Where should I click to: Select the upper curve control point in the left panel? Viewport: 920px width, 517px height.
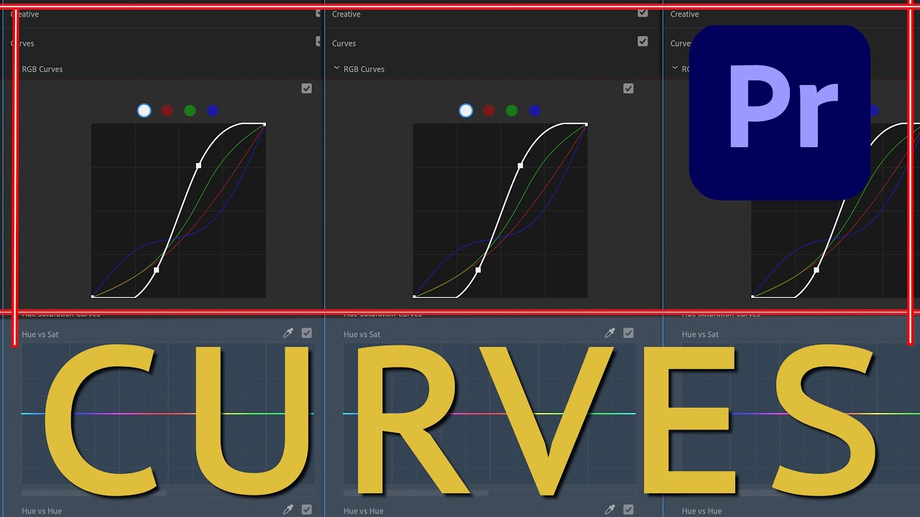tap(198, 166)
